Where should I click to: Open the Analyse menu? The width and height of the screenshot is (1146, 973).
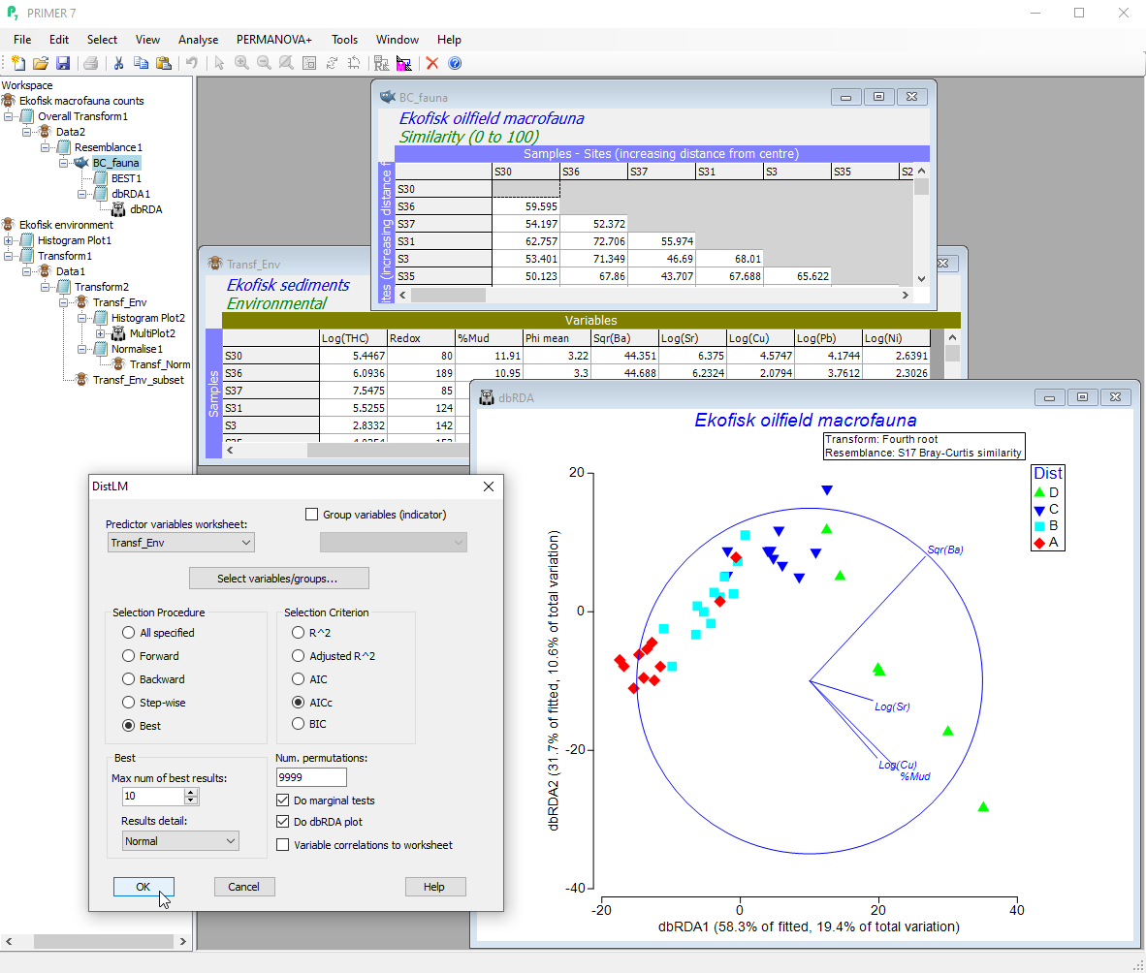tap(198, 40)
